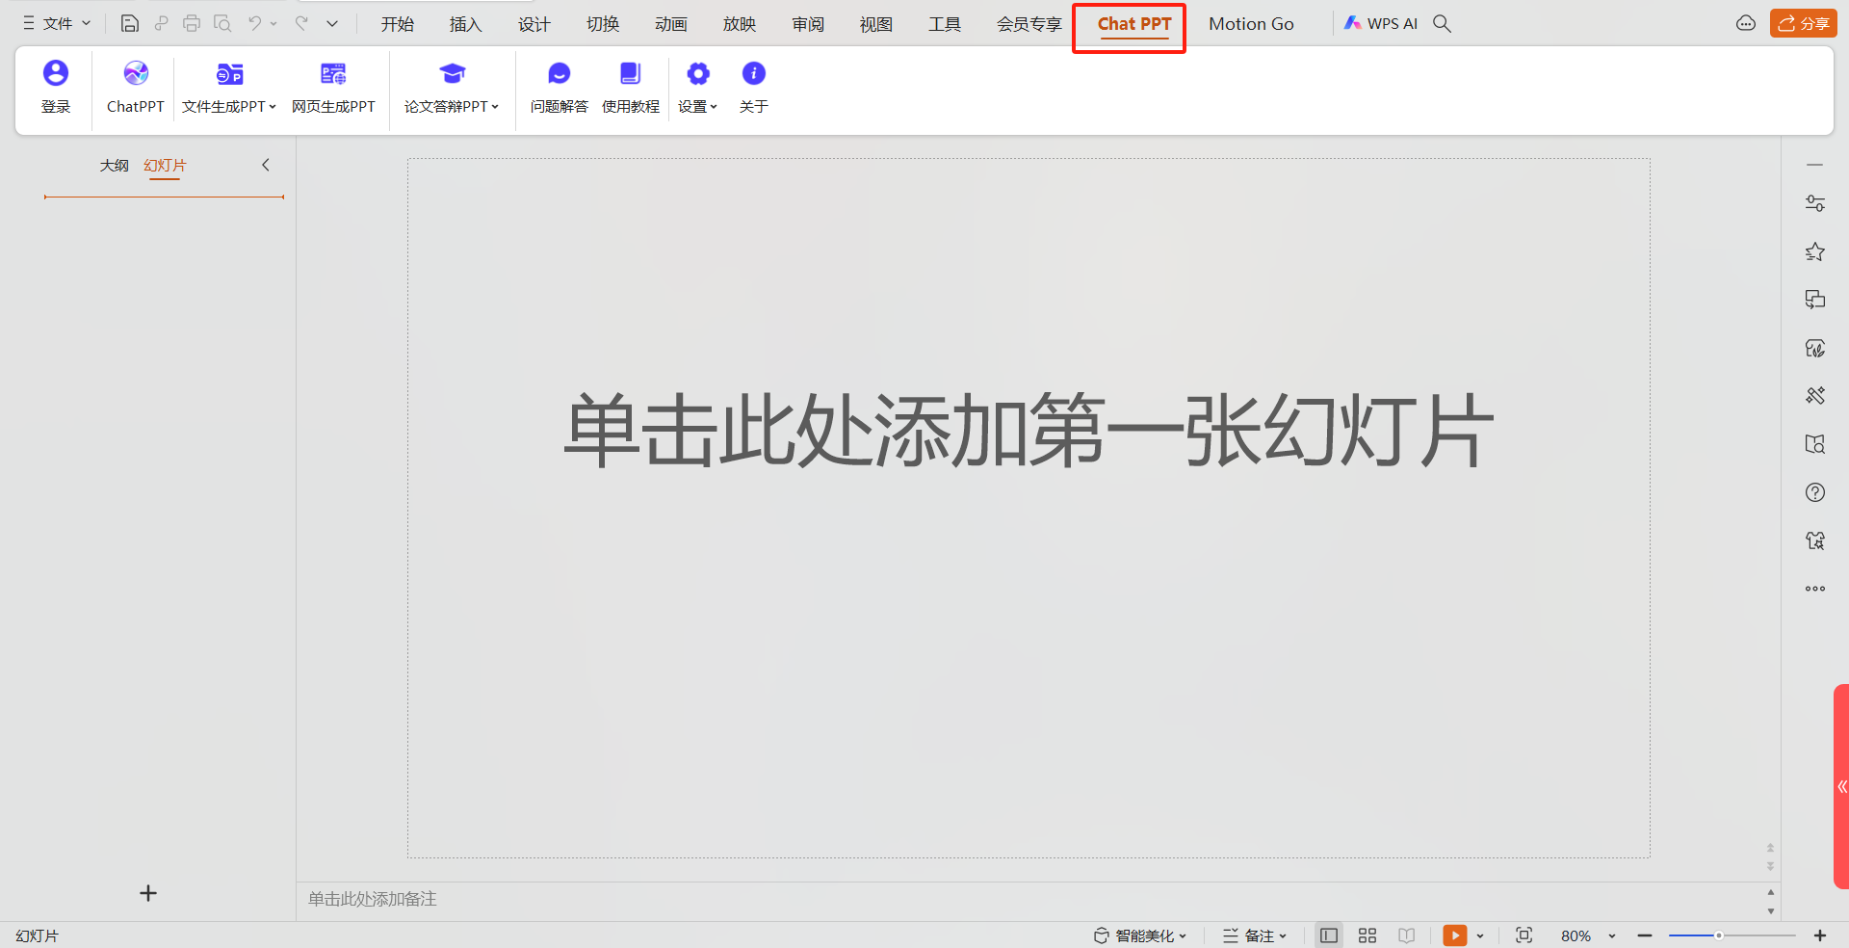Open the 视图 tab

coord(876,24)
